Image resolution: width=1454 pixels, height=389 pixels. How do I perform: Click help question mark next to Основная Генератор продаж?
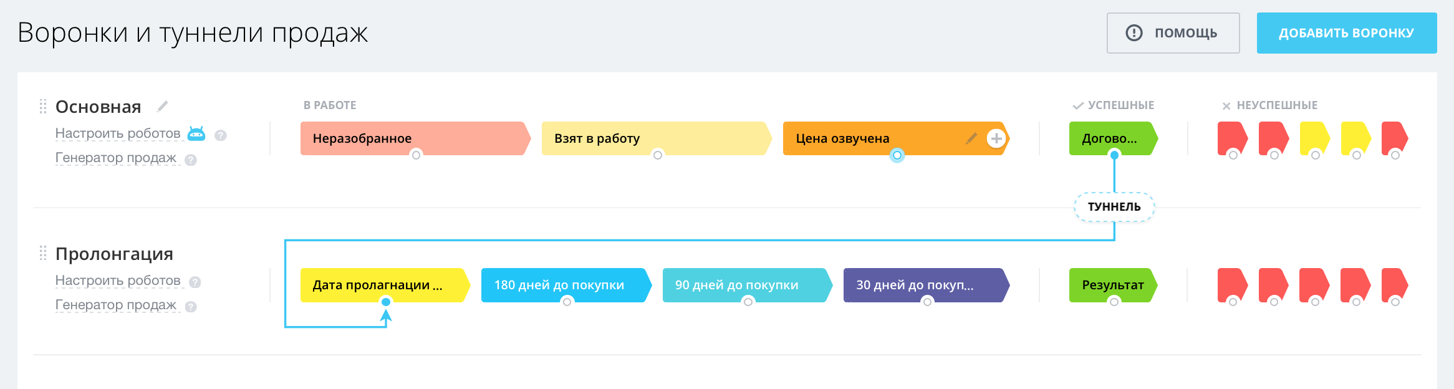(191, 160)
